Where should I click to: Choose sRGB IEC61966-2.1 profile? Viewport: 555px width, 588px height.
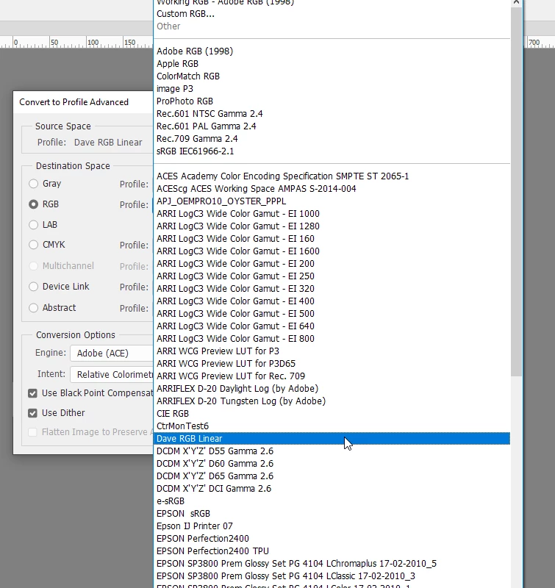(332, 151)
